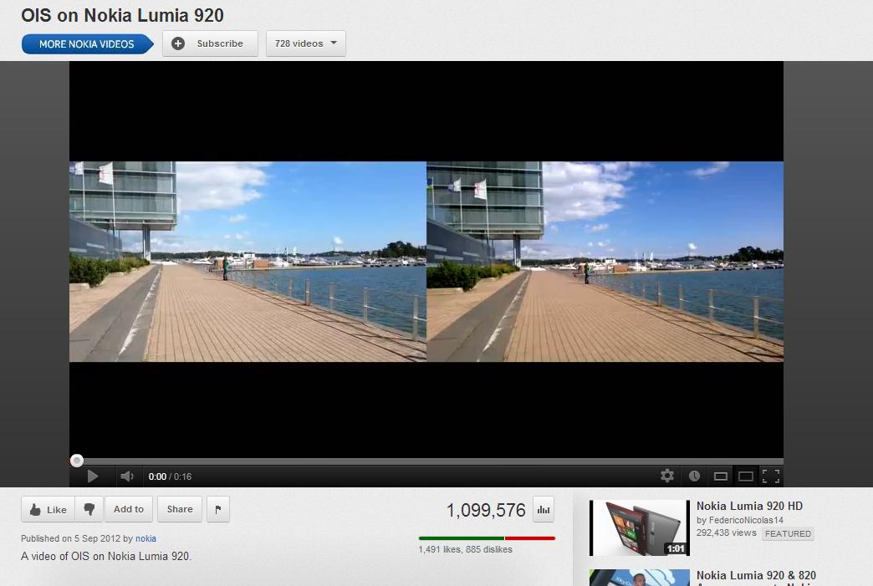Click the video seek bar handle
Screen dimensions: 873x586
[77, 461]
